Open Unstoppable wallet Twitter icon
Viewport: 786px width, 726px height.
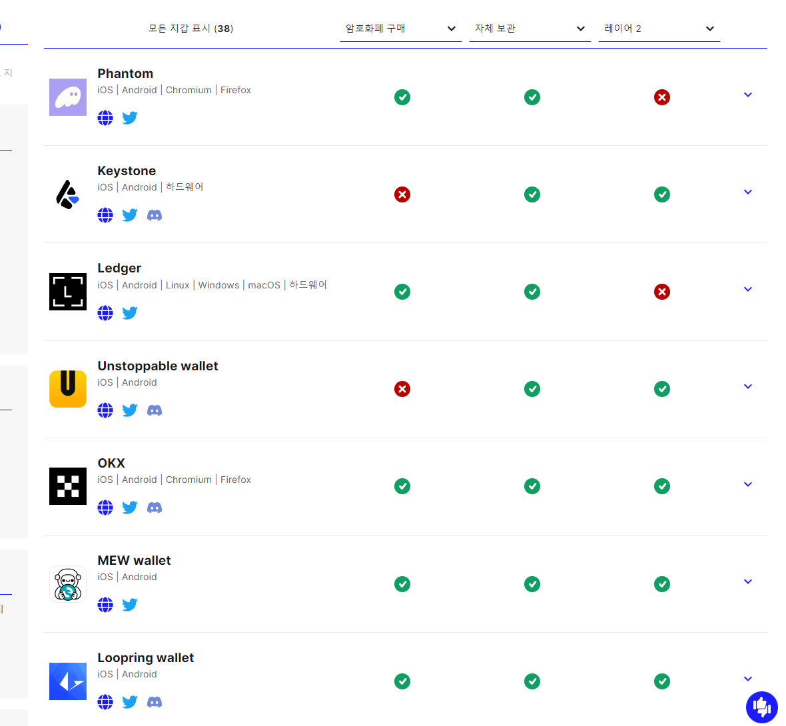[x=130, y=410]
